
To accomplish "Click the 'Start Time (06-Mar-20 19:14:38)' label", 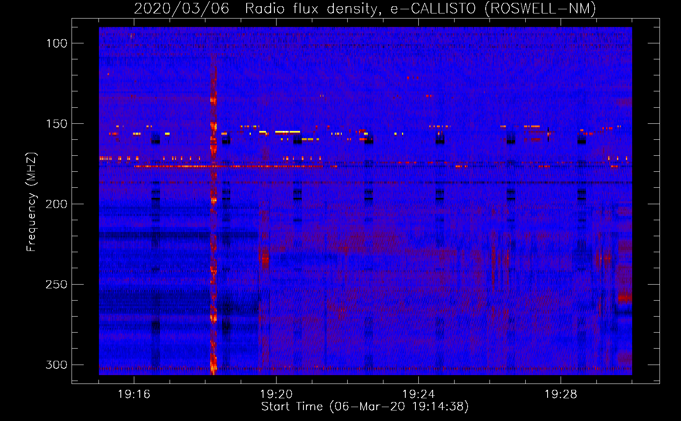I will pos(365,407).
